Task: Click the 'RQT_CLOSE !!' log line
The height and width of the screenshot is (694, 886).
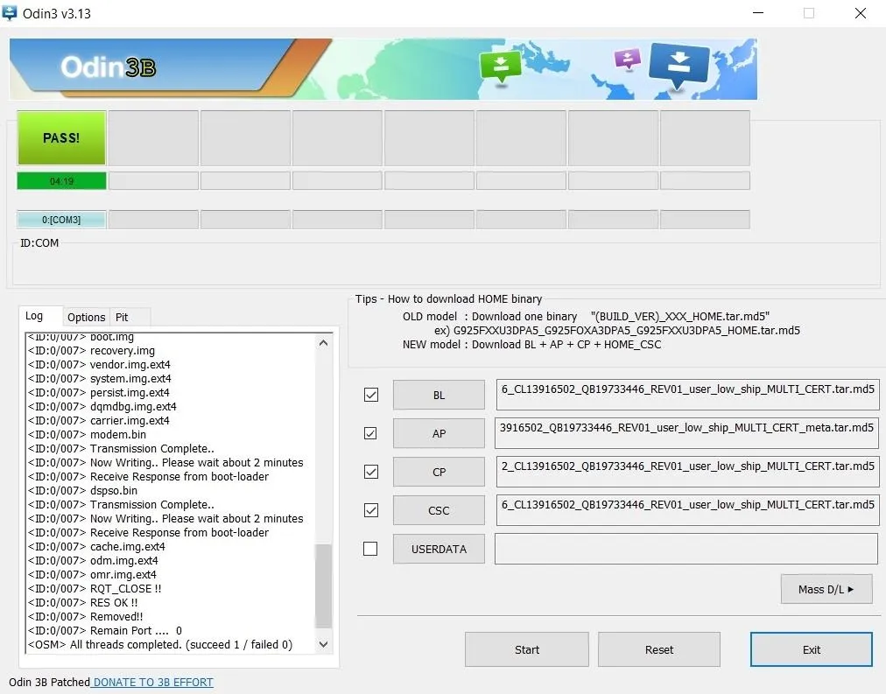Action: click(x=95, y=588)
